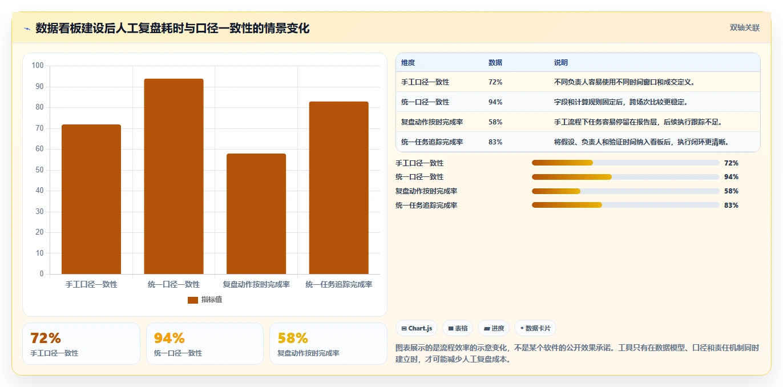
Task: Click the 手工口径一致性 x-axis label
Action: (x=91, y=284)
